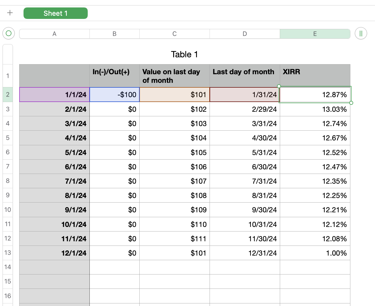Select column C header
The height and width of the screenshot is (306, 375).
tap(174, 34)
